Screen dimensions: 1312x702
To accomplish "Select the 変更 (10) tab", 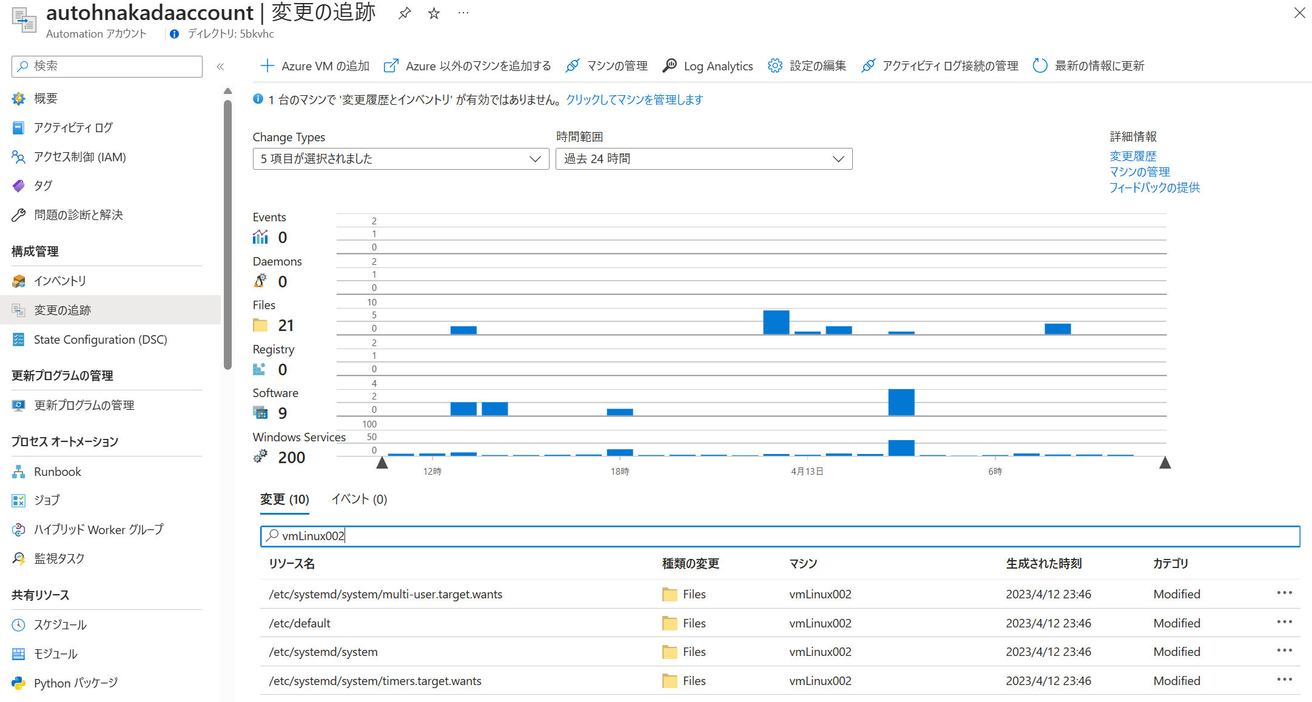I will [x=284, y=499].
